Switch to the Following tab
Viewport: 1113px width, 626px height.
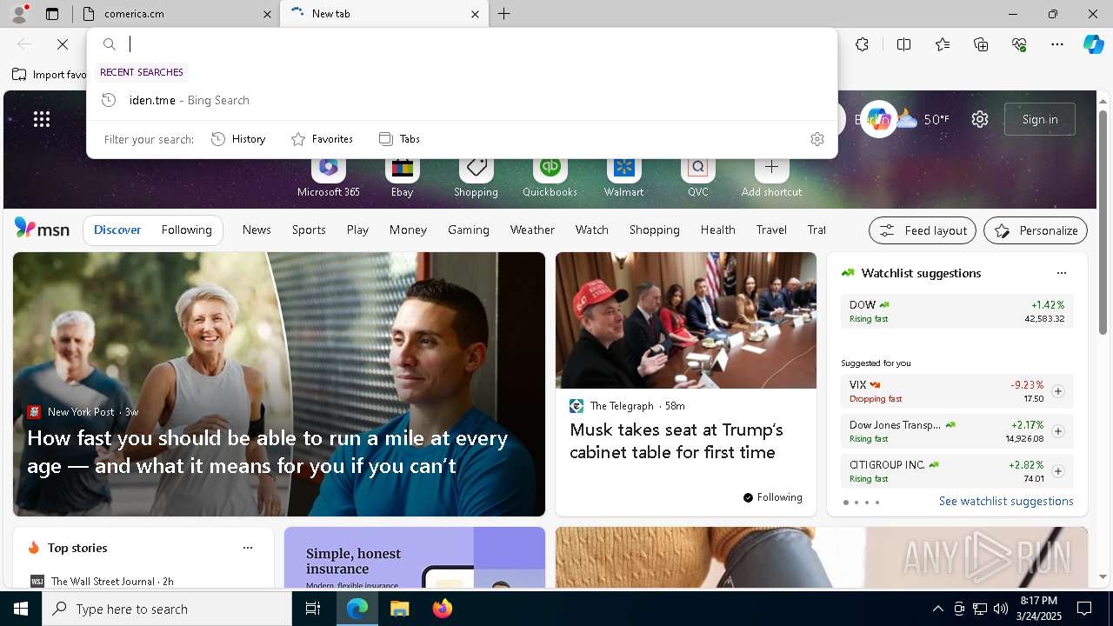tap(186, 230)
